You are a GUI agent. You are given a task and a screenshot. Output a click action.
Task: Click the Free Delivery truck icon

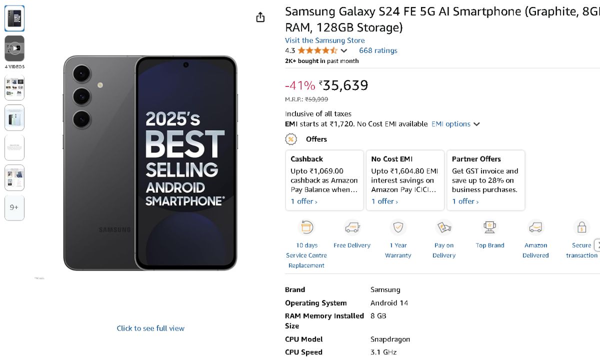click(x=352, y=227)
